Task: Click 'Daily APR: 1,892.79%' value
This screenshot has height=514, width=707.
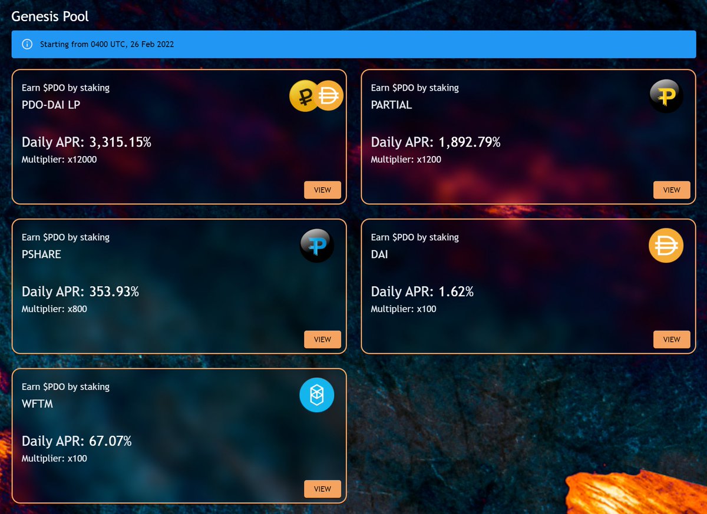Action: point(435,142)
